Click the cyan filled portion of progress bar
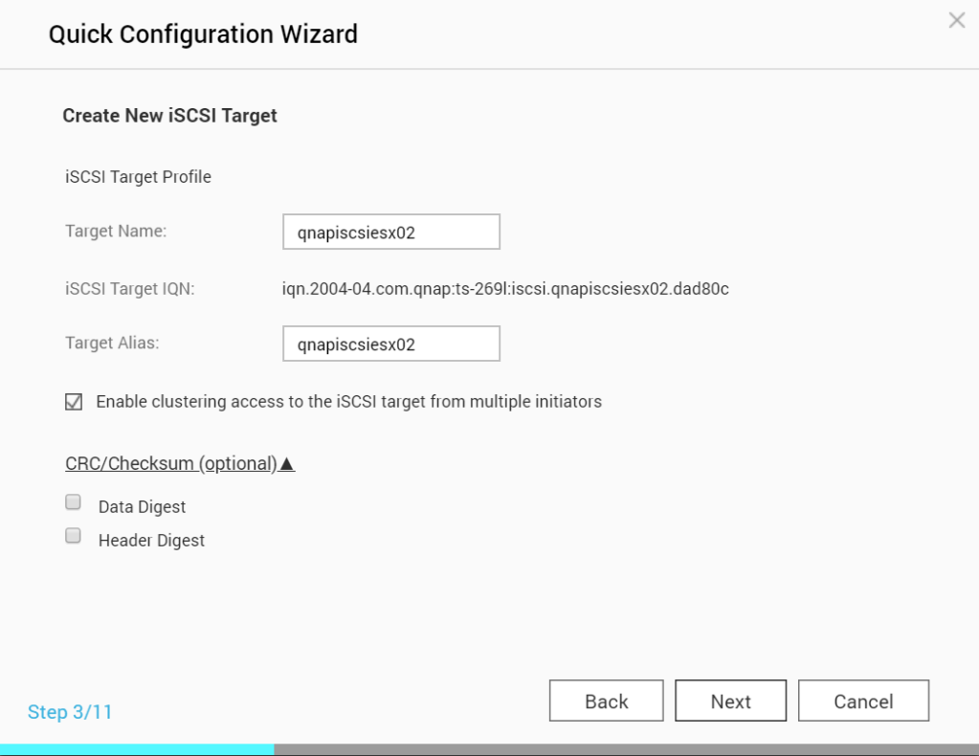Viewport: 979px width, 756px height. tap(136, 749)
